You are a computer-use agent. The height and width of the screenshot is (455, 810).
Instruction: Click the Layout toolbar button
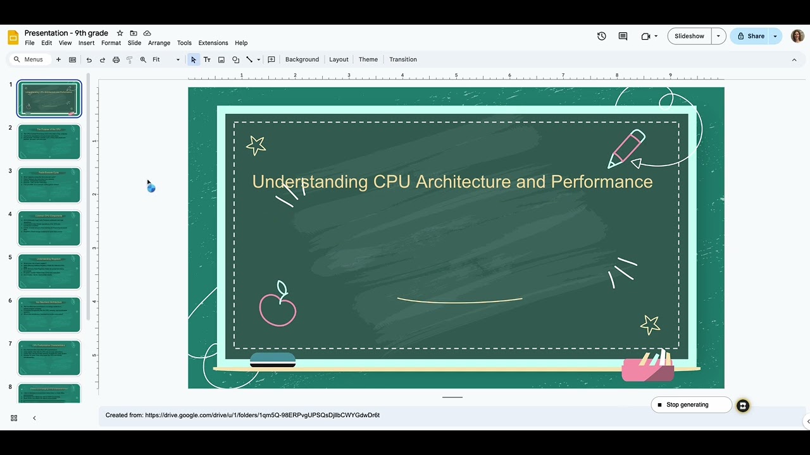(339, 59)
